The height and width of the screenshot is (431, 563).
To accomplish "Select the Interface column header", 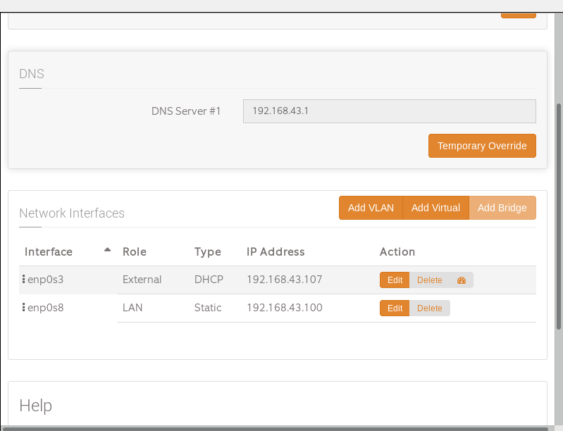I will 49,252.
